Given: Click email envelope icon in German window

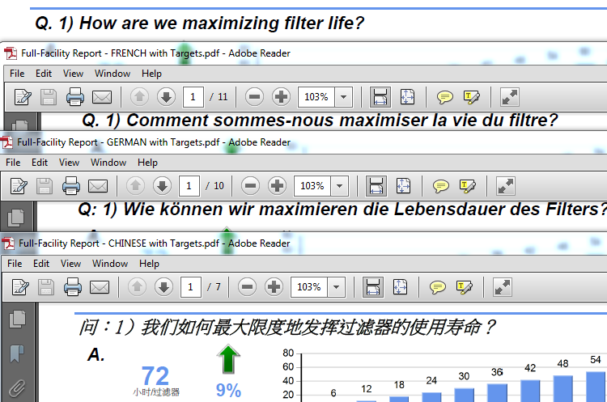Looking at the screenshot, I should (x=98, y=186).
